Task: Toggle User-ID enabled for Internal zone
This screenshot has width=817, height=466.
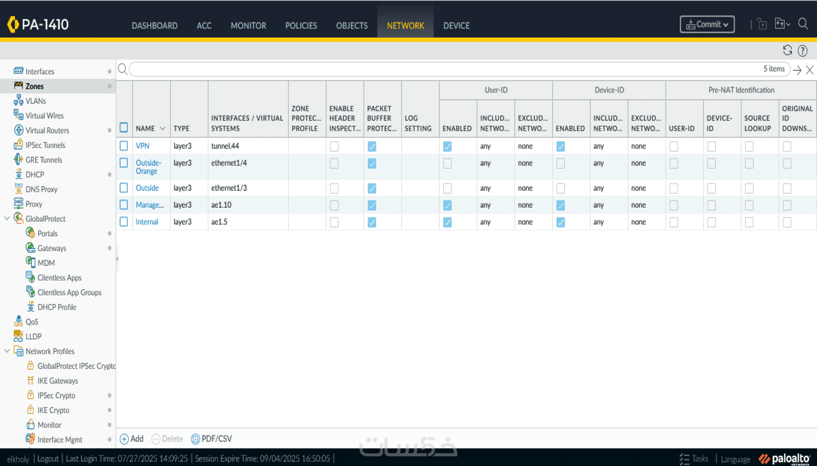Action: (x=447, y=222)
